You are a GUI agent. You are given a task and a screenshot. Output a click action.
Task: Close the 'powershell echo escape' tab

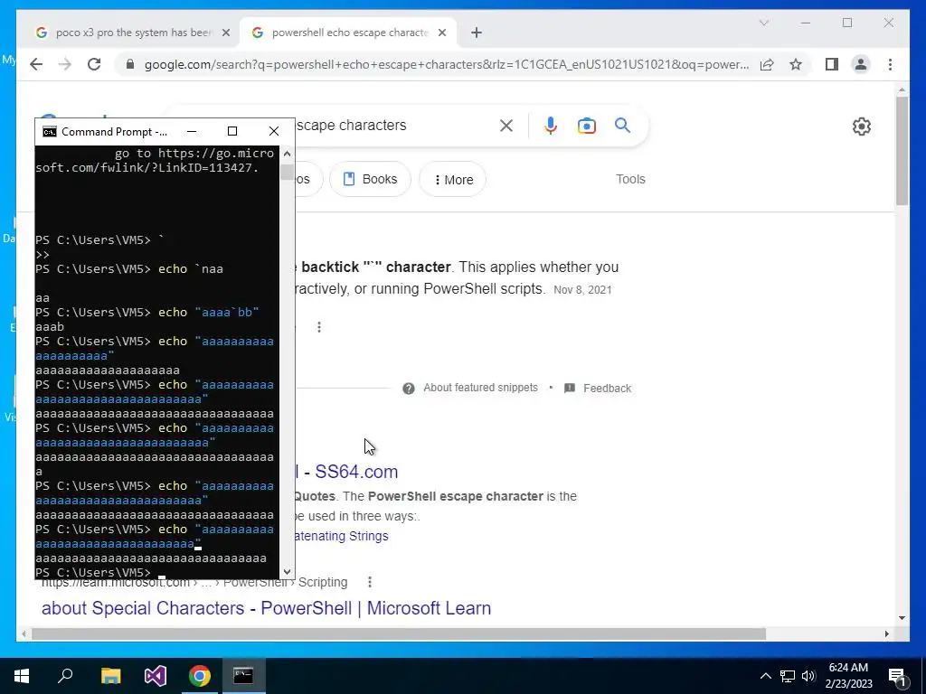[x=441, y=33]
